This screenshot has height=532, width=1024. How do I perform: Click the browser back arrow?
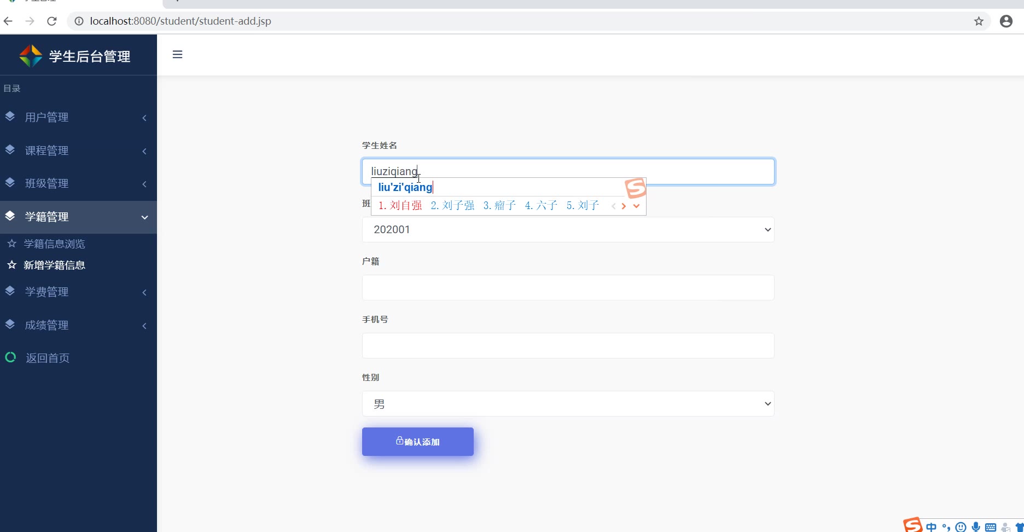click(8, 21)
